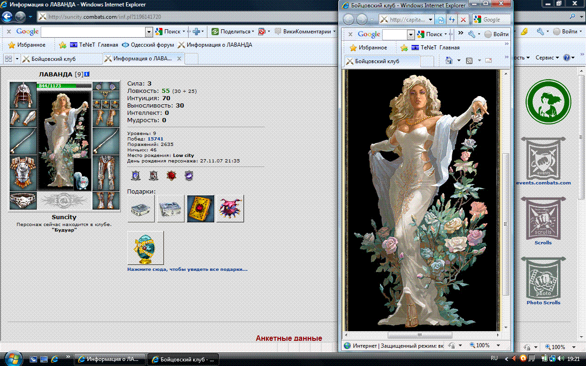Expand Google search box dropdown in back window
This screenshot has width=586, height=366.
tap(149, 32)
